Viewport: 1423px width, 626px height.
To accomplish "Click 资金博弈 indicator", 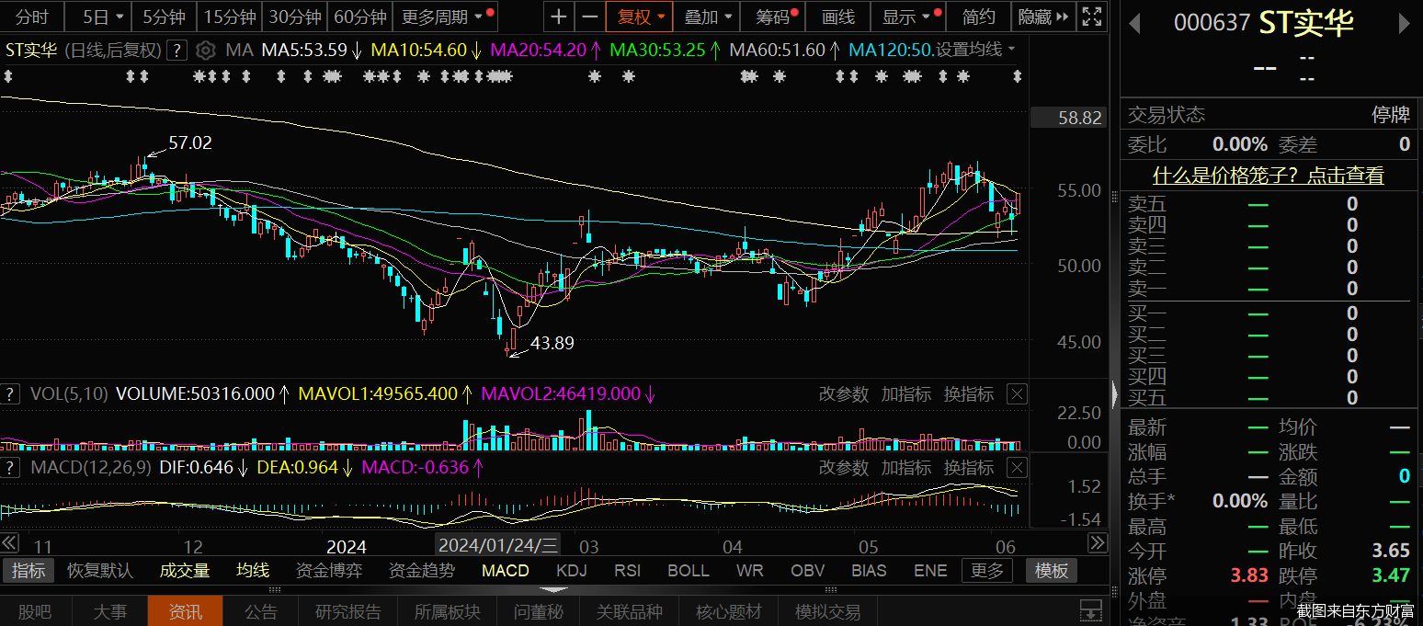I will 329,571.
